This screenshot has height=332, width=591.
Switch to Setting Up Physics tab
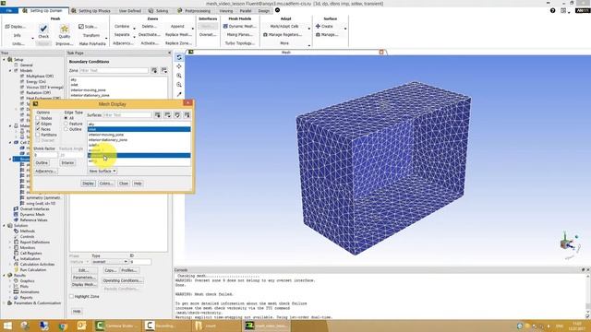coord(90,10)
